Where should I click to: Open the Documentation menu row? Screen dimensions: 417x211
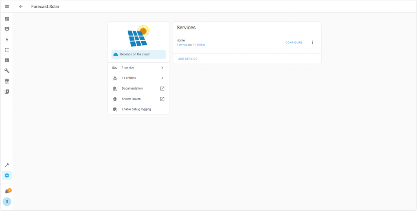click(x=138, y=89)
